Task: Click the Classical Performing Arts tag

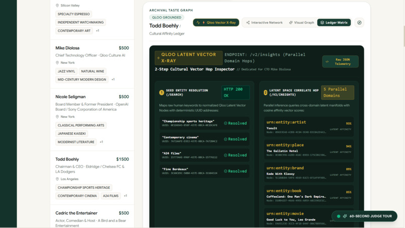Action: point(81,125)
